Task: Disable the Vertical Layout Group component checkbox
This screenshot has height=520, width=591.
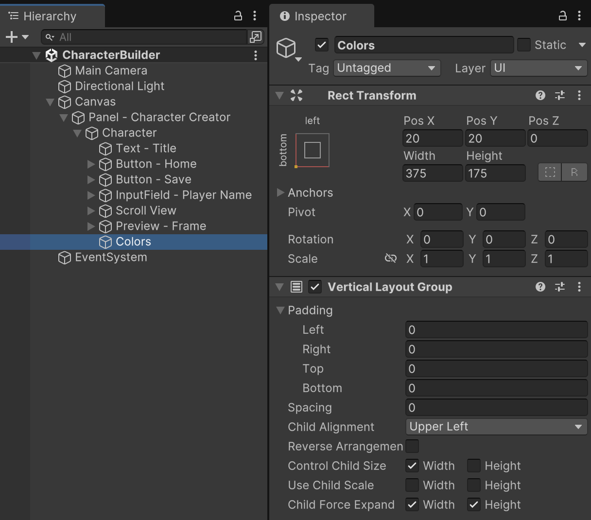Action: tap(315, 287)
